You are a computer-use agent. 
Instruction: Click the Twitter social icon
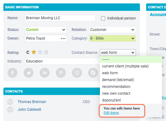click(x=29, y=73)
